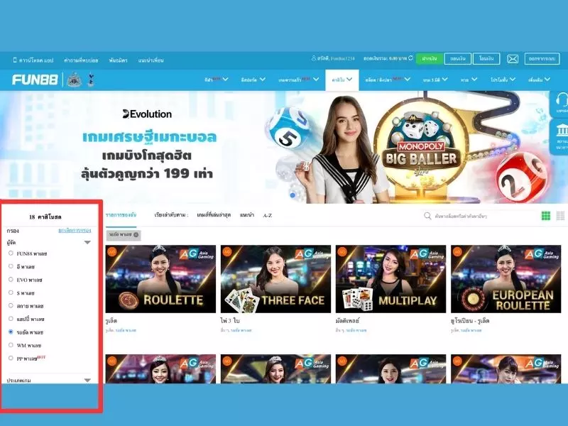
Task: Sort games A-Z
Action: click(268, 216)
